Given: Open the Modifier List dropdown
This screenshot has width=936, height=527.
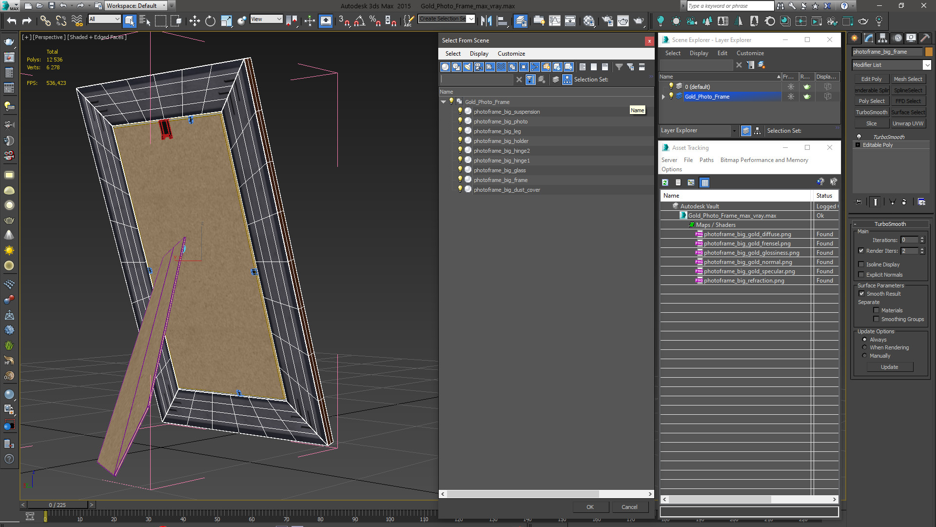Looking at the screenshot, I should (x=892, y=65).
